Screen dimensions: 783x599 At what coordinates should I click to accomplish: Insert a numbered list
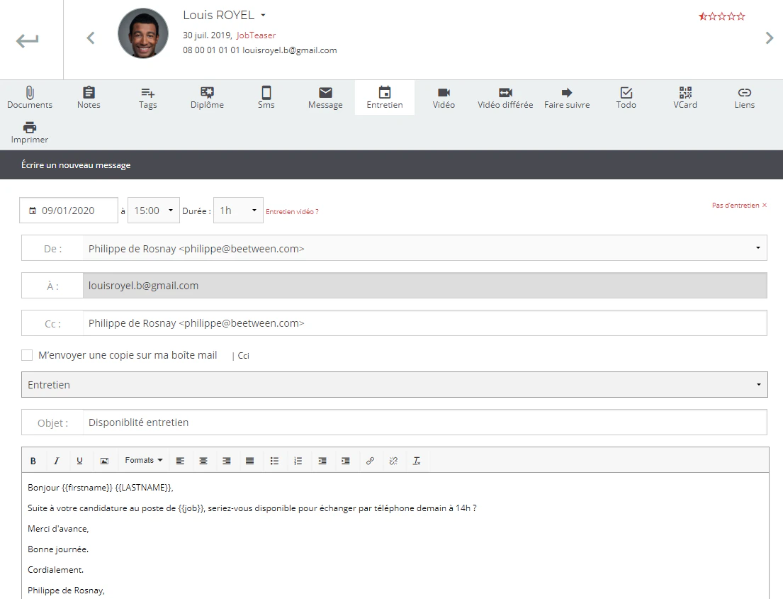(x=298, y=461)
